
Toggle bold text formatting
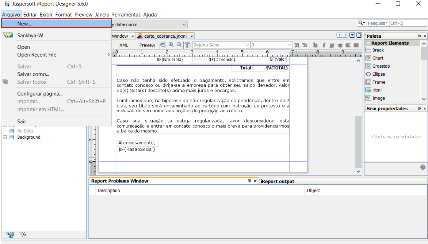pyautogui.click(x=315, y=45)
